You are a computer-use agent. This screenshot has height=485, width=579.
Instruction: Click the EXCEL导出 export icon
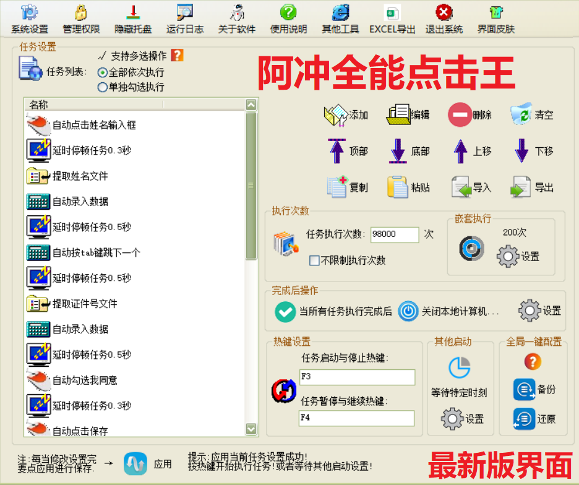391,19
